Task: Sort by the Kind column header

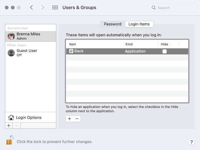Action: click(129, 44)
